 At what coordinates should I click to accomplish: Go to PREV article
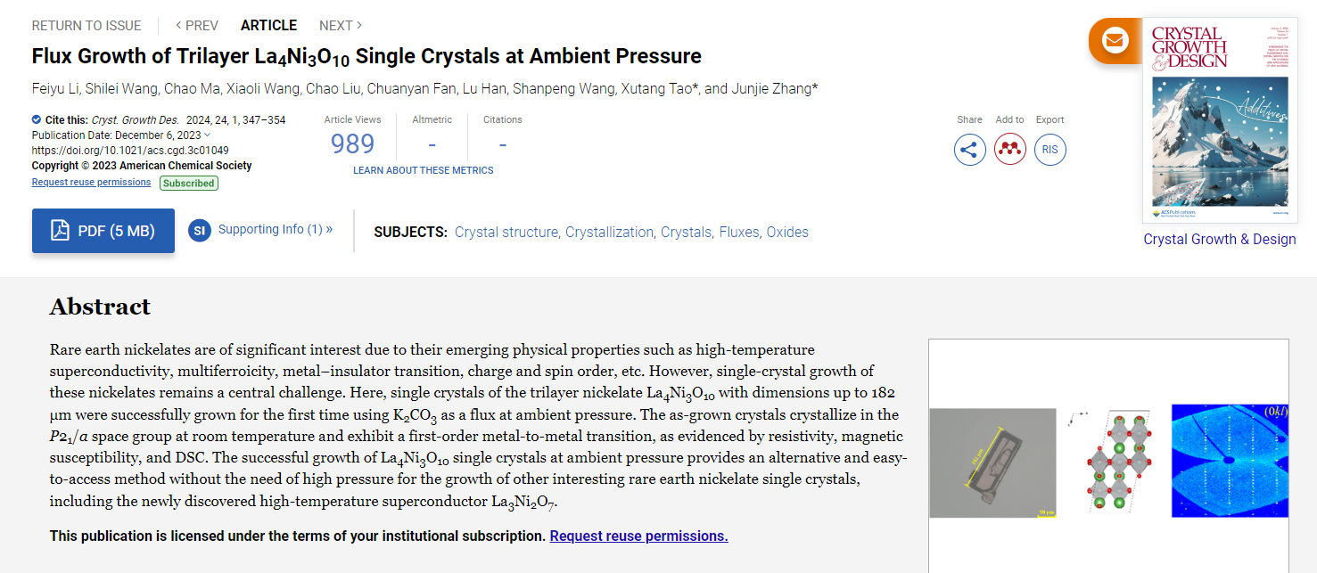(197, 25)
